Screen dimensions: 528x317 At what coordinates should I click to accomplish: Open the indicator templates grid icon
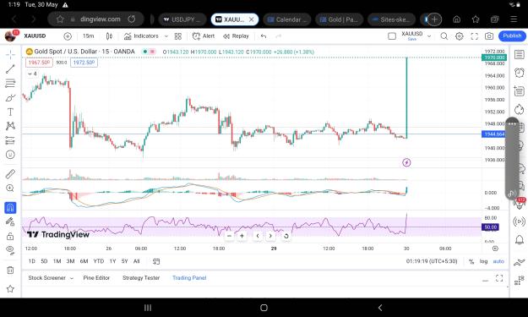coord(177,36)
